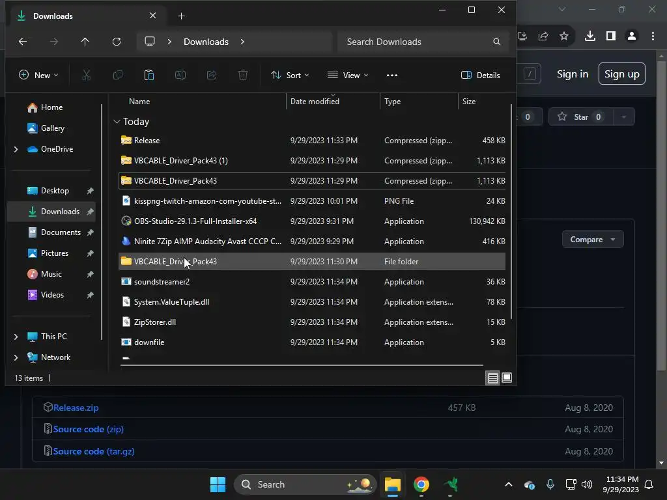The width and height of the screenshot is (667, 500).
Task: Open Documents in navigation pane
Action: [x=61, y=232]
